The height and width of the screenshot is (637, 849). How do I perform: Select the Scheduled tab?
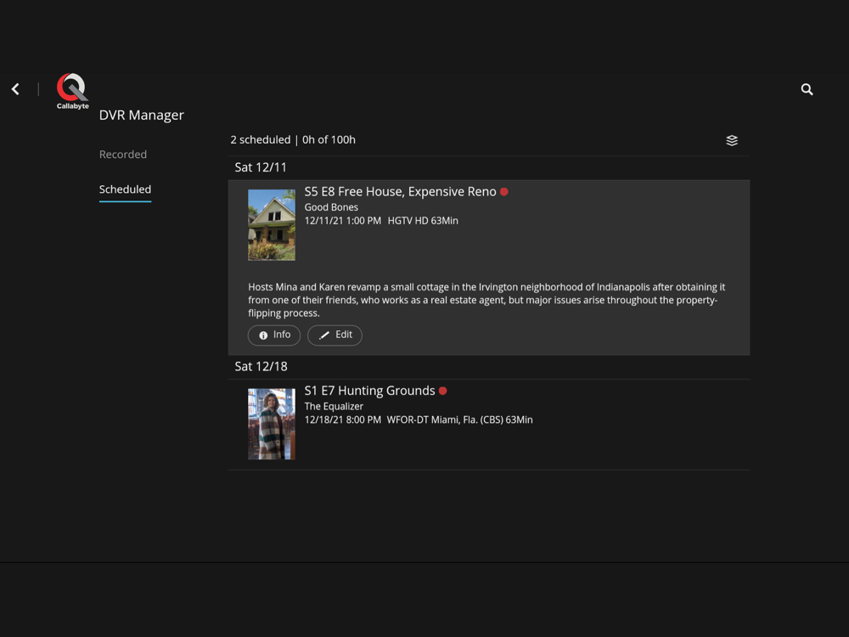click(125, 189)
